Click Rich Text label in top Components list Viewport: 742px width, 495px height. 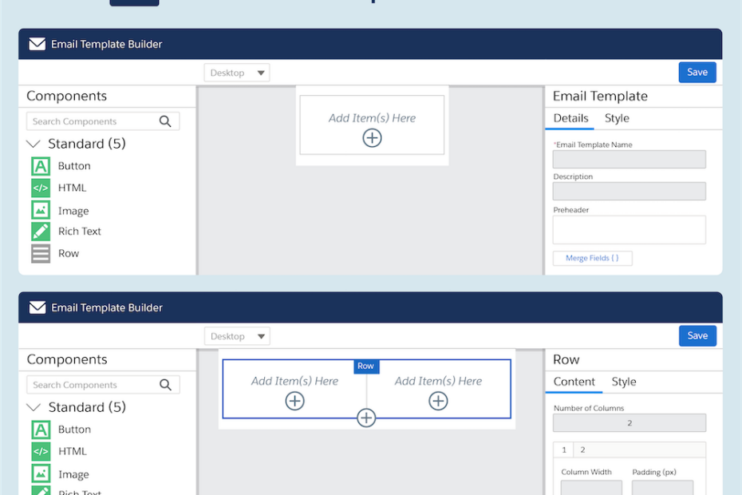click(80, 232)
